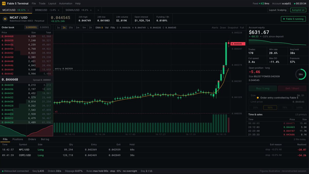Click the Sell / Short button

[292, 88]
